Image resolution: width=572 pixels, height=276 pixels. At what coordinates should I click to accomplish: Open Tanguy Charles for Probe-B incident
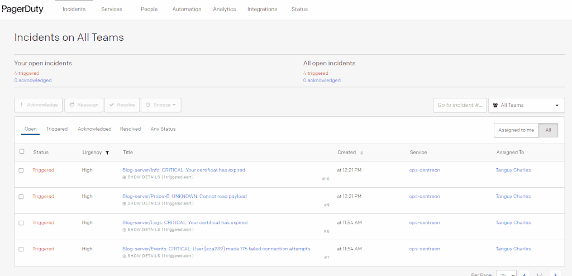tap(513, 197)
